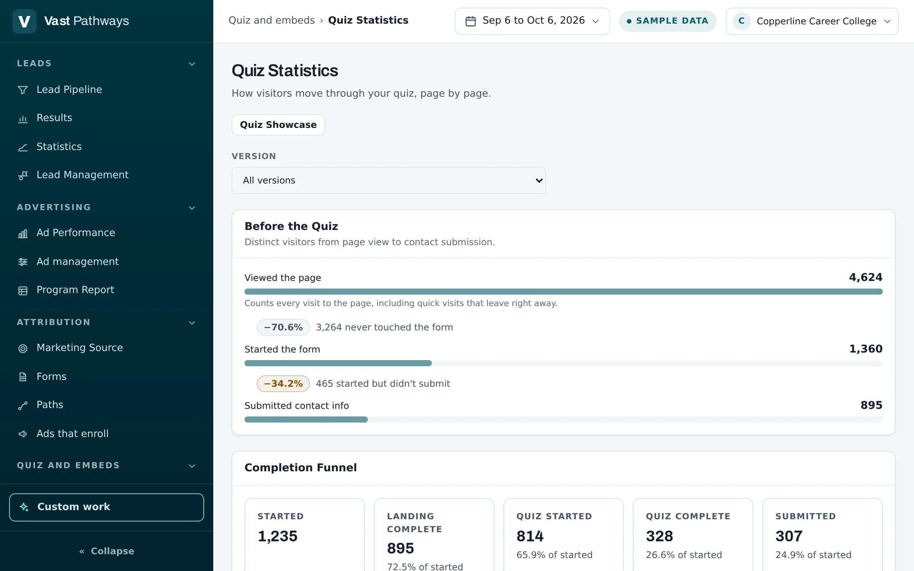Navigate to Lead Management
Image resolution: width=914 pixels, height=571 pixels.
click(107, 175)
